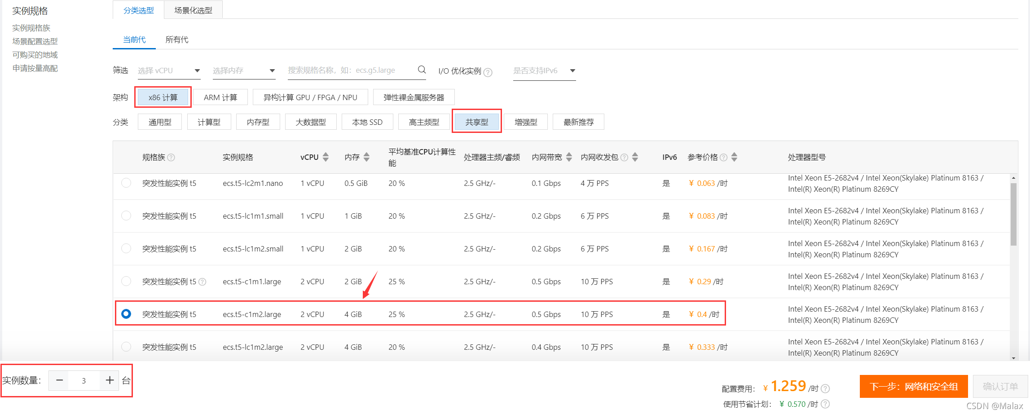Open help icon next to 规格族 header

coord(171,157)
